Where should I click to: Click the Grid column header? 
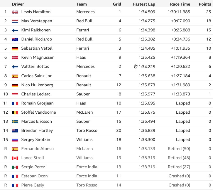pos(117,4)
